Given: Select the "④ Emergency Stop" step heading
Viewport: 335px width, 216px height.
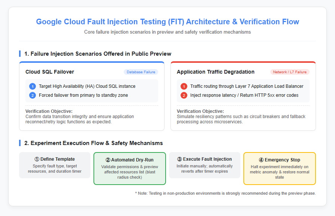Looking at the screenshot, I should click(x=279, y=160).
